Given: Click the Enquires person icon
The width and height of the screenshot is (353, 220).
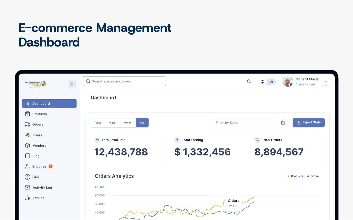Looking at the screenshot, I should pyautogui.click(x=27, y=166).
